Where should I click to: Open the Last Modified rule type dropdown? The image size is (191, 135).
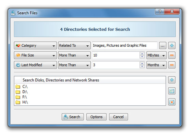point(35,65)
